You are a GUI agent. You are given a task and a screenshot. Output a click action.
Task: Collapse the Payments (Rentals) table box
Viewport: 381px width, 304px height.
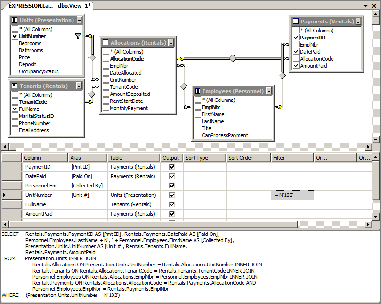click(358, 21)
